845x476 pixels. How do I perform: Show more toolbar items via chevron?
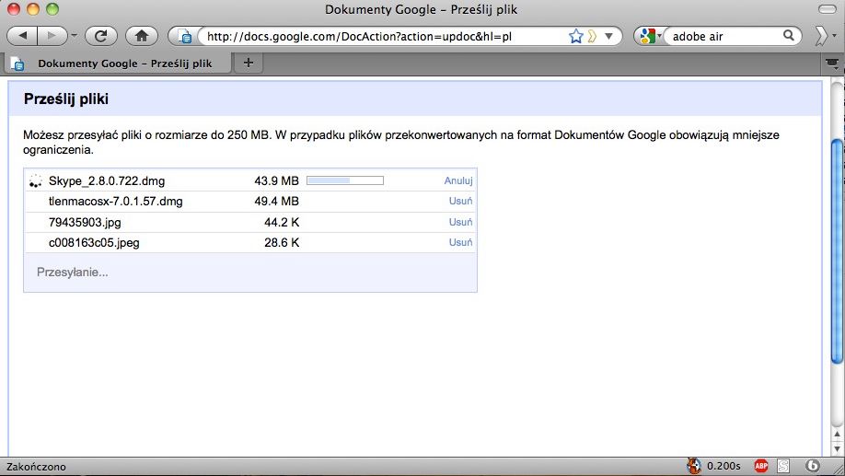(x=821, y=36)
